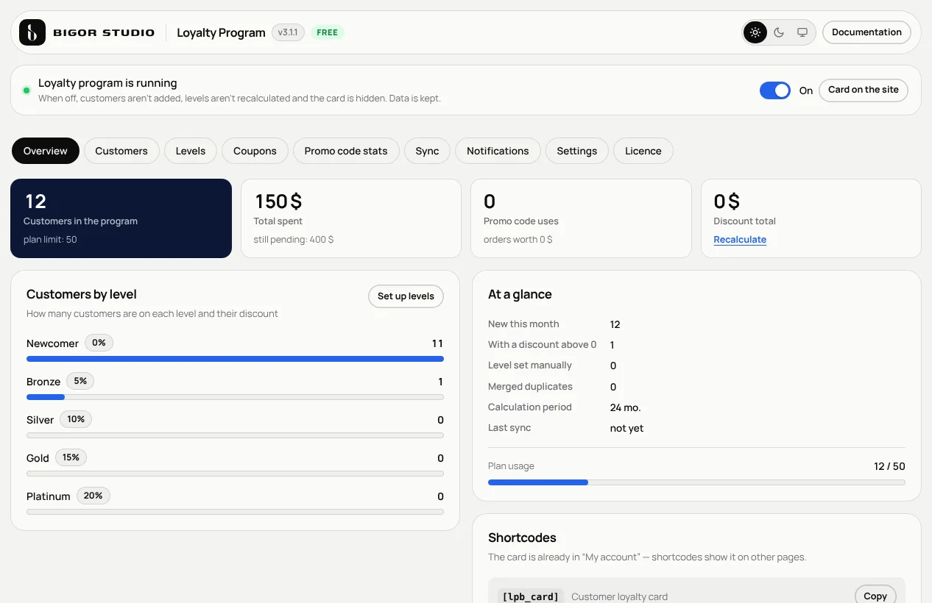Click the Total spent stat card

(351, 218)
